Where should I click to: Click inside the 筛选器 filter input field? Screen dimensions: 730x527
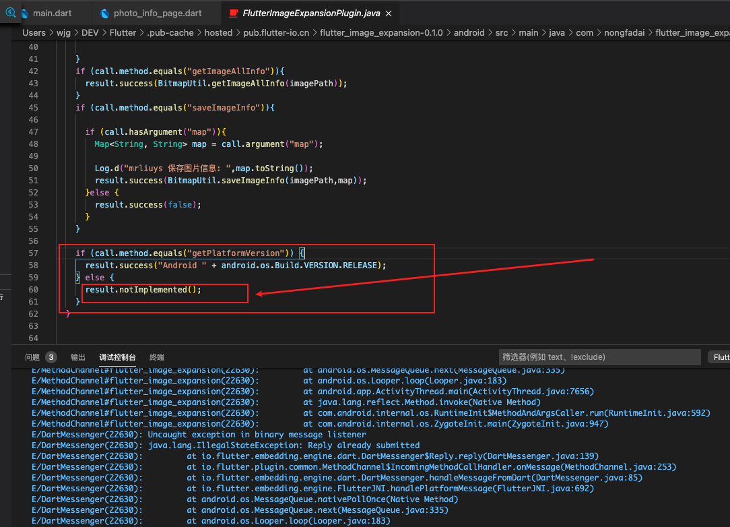(x=599, y=356)
